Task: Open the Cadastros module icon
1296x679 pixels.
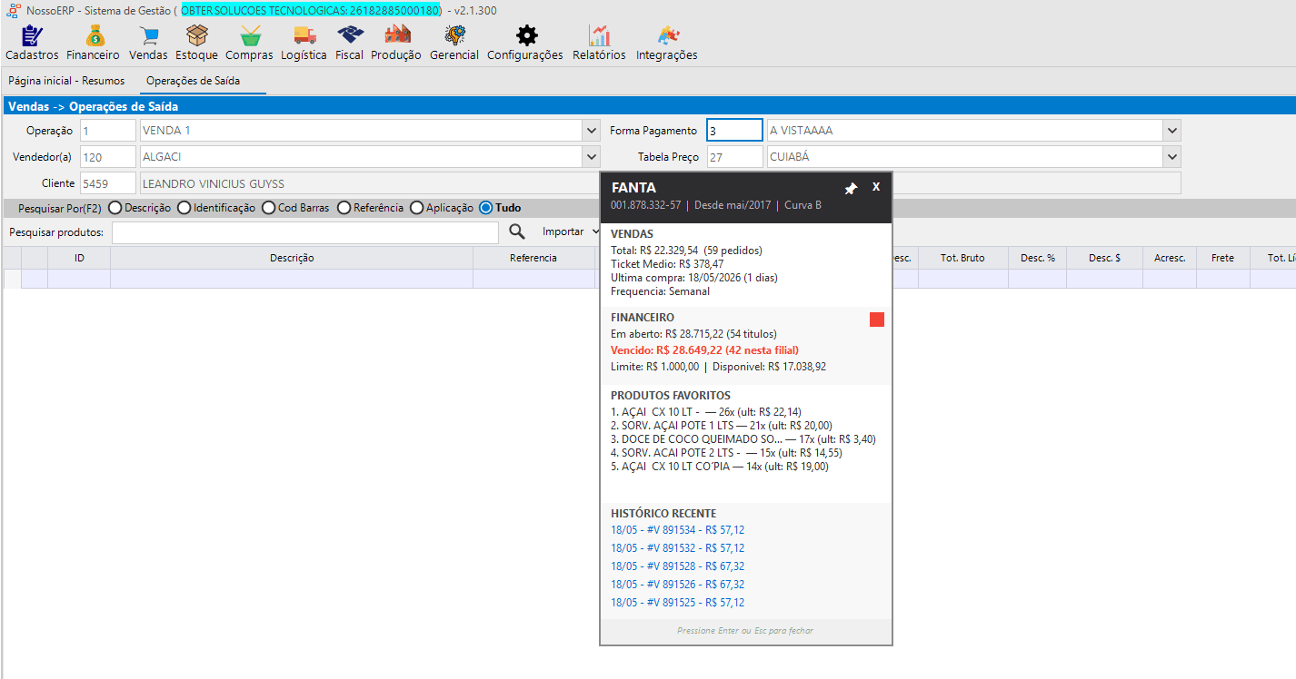Action: (32, 35)
